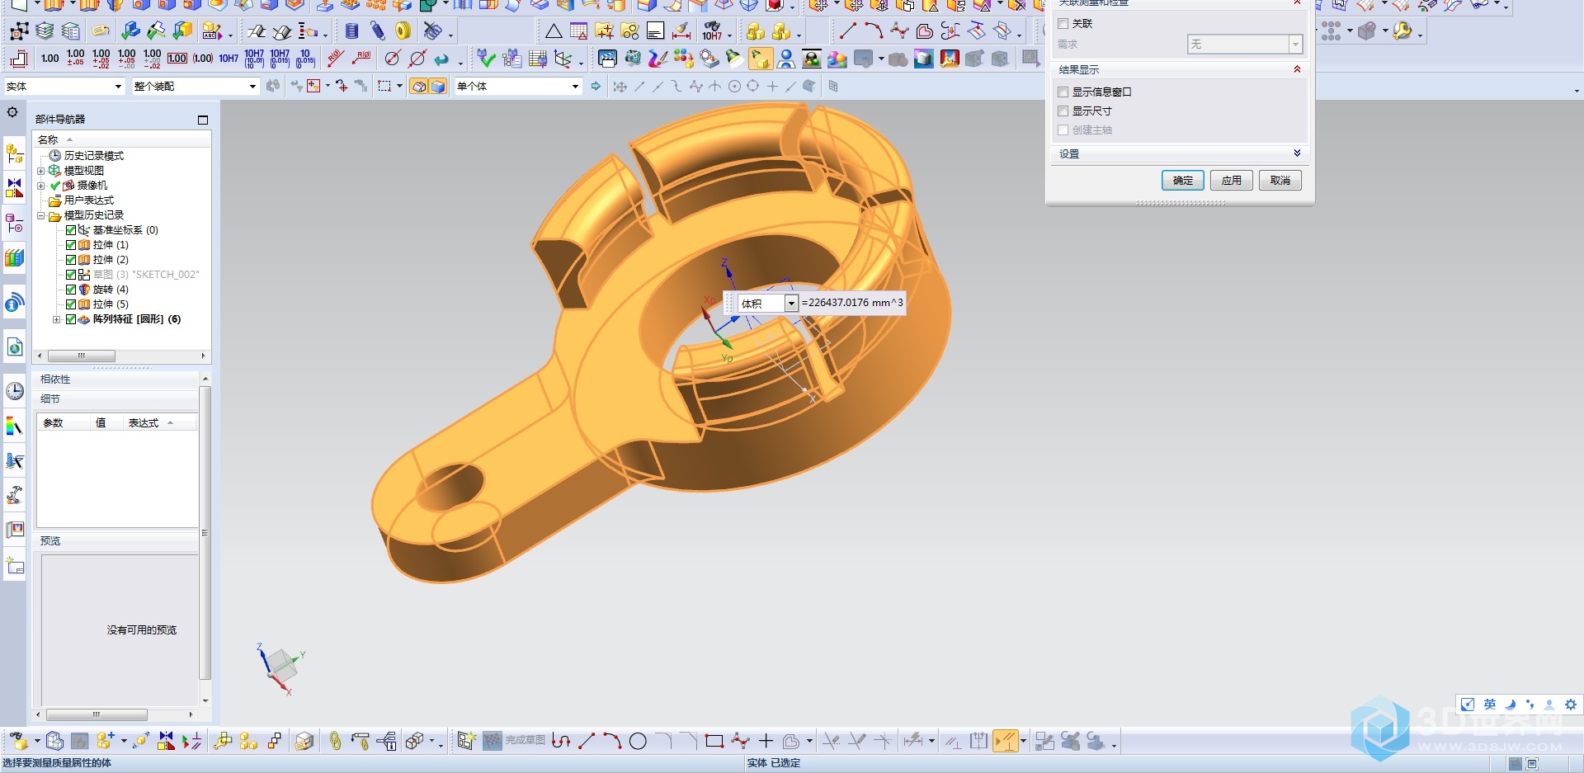Click the 应用 button

tap(1232, 181)
